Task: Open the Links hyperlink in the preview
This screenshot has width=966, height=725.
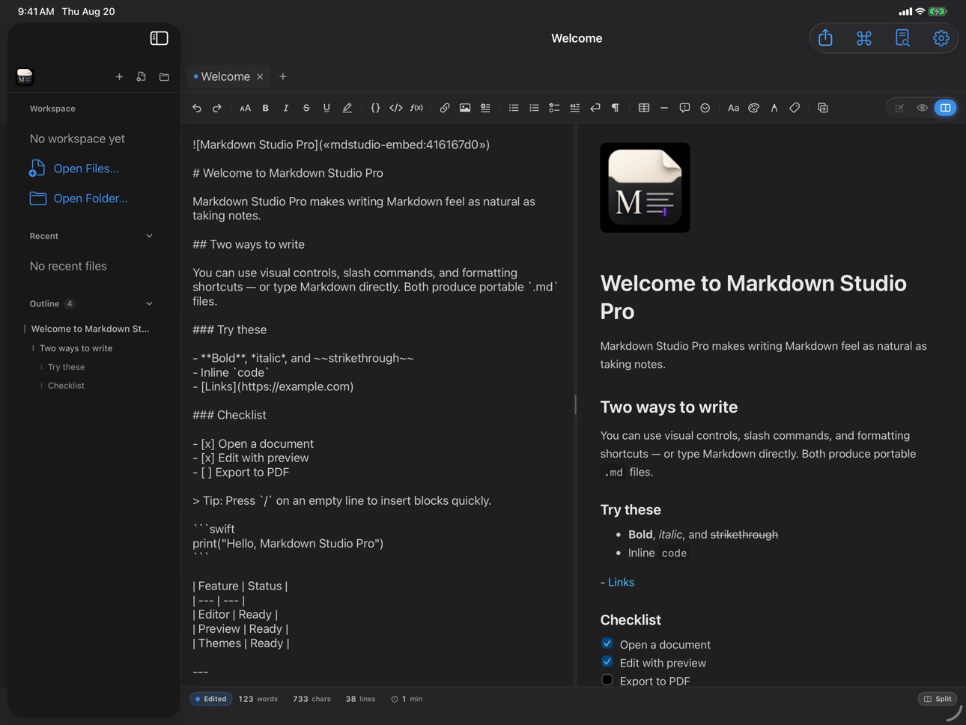Action: [x=621, y=582]
